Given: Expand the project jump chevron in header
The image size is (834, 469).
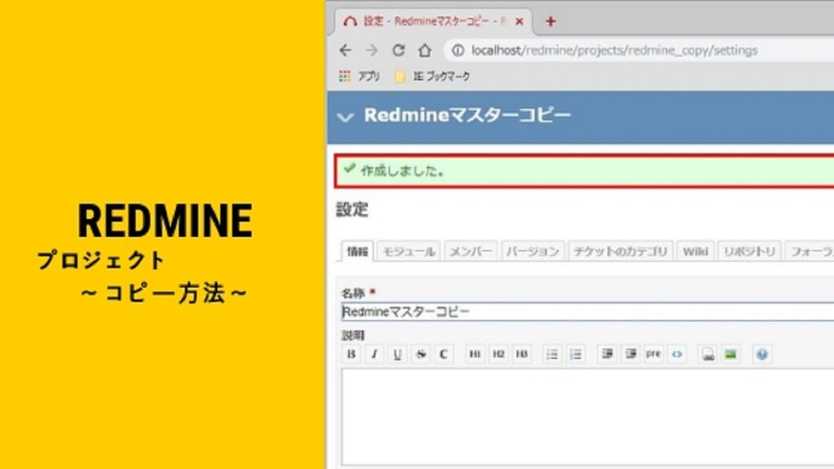Looking at the screenshot, I should (345, 117).
